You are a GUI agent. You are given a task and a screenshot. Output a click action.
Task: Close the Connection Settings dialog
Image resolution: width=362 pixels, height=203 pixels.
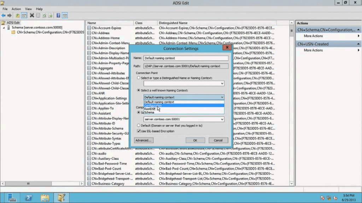click(x=227, y=48)
